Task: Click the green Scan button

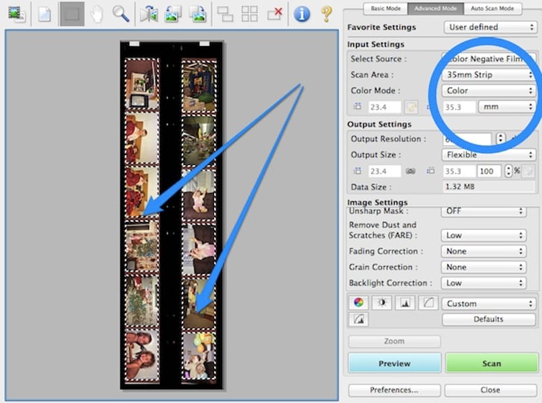Action: 492,363
